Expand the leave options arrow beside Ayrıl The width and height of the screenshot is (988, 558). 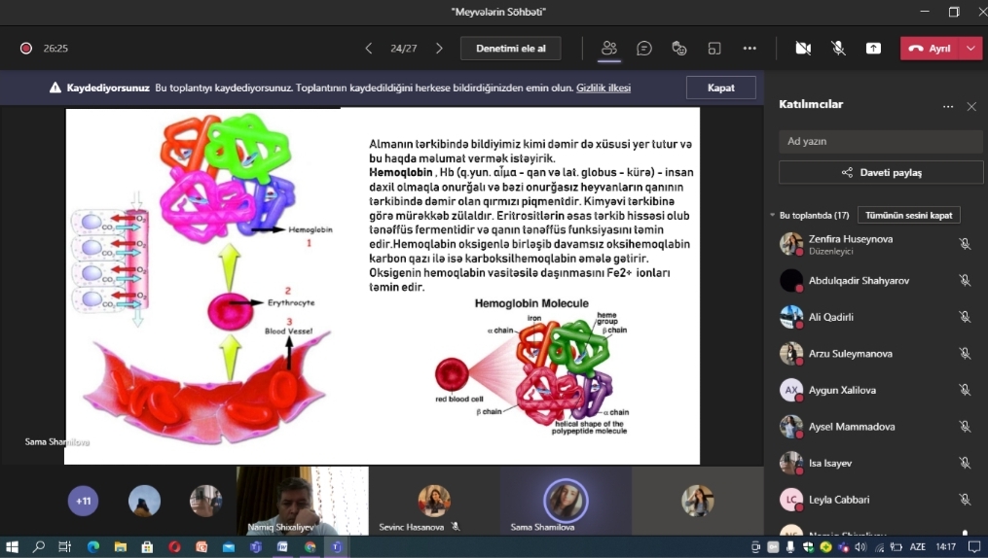970,48
